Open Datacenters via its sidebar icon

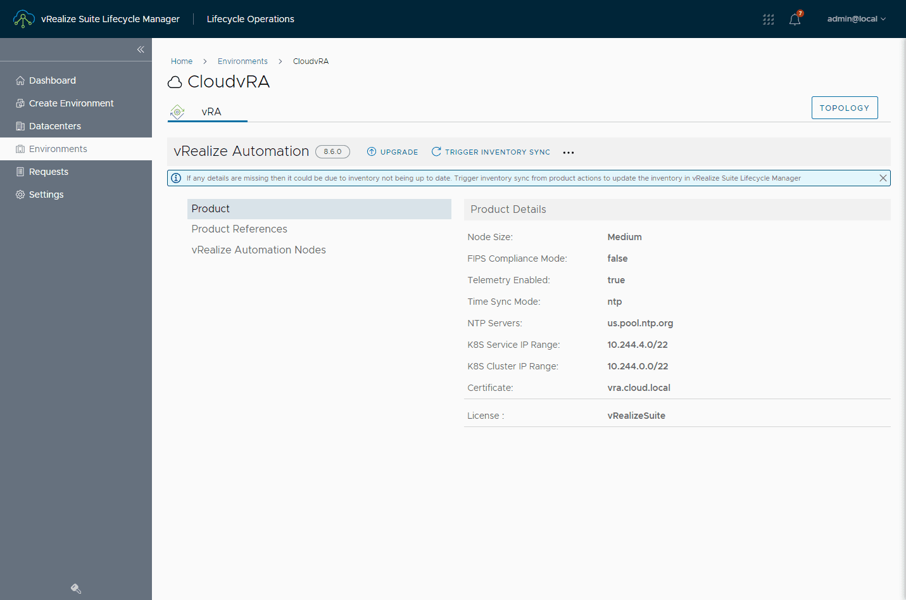click(19, 125)
